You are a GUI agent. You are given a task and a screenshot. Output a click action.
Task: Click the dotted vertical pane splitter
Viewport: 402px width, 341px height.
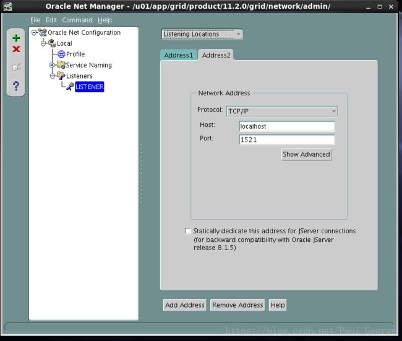click(141, 174)
